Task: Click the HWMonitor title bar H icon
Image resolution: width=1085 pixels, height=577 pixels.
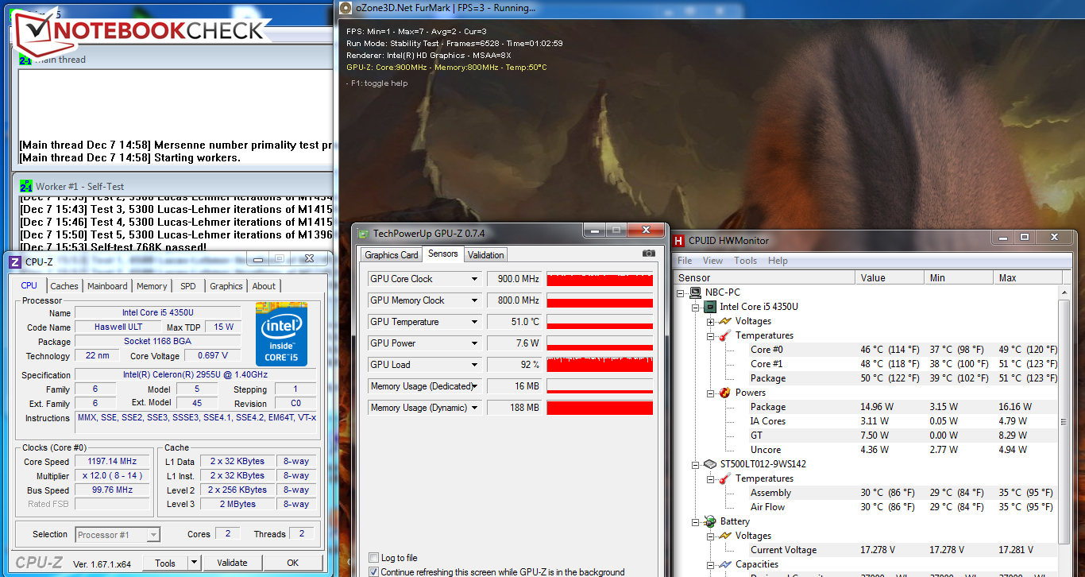Action: 678,240
